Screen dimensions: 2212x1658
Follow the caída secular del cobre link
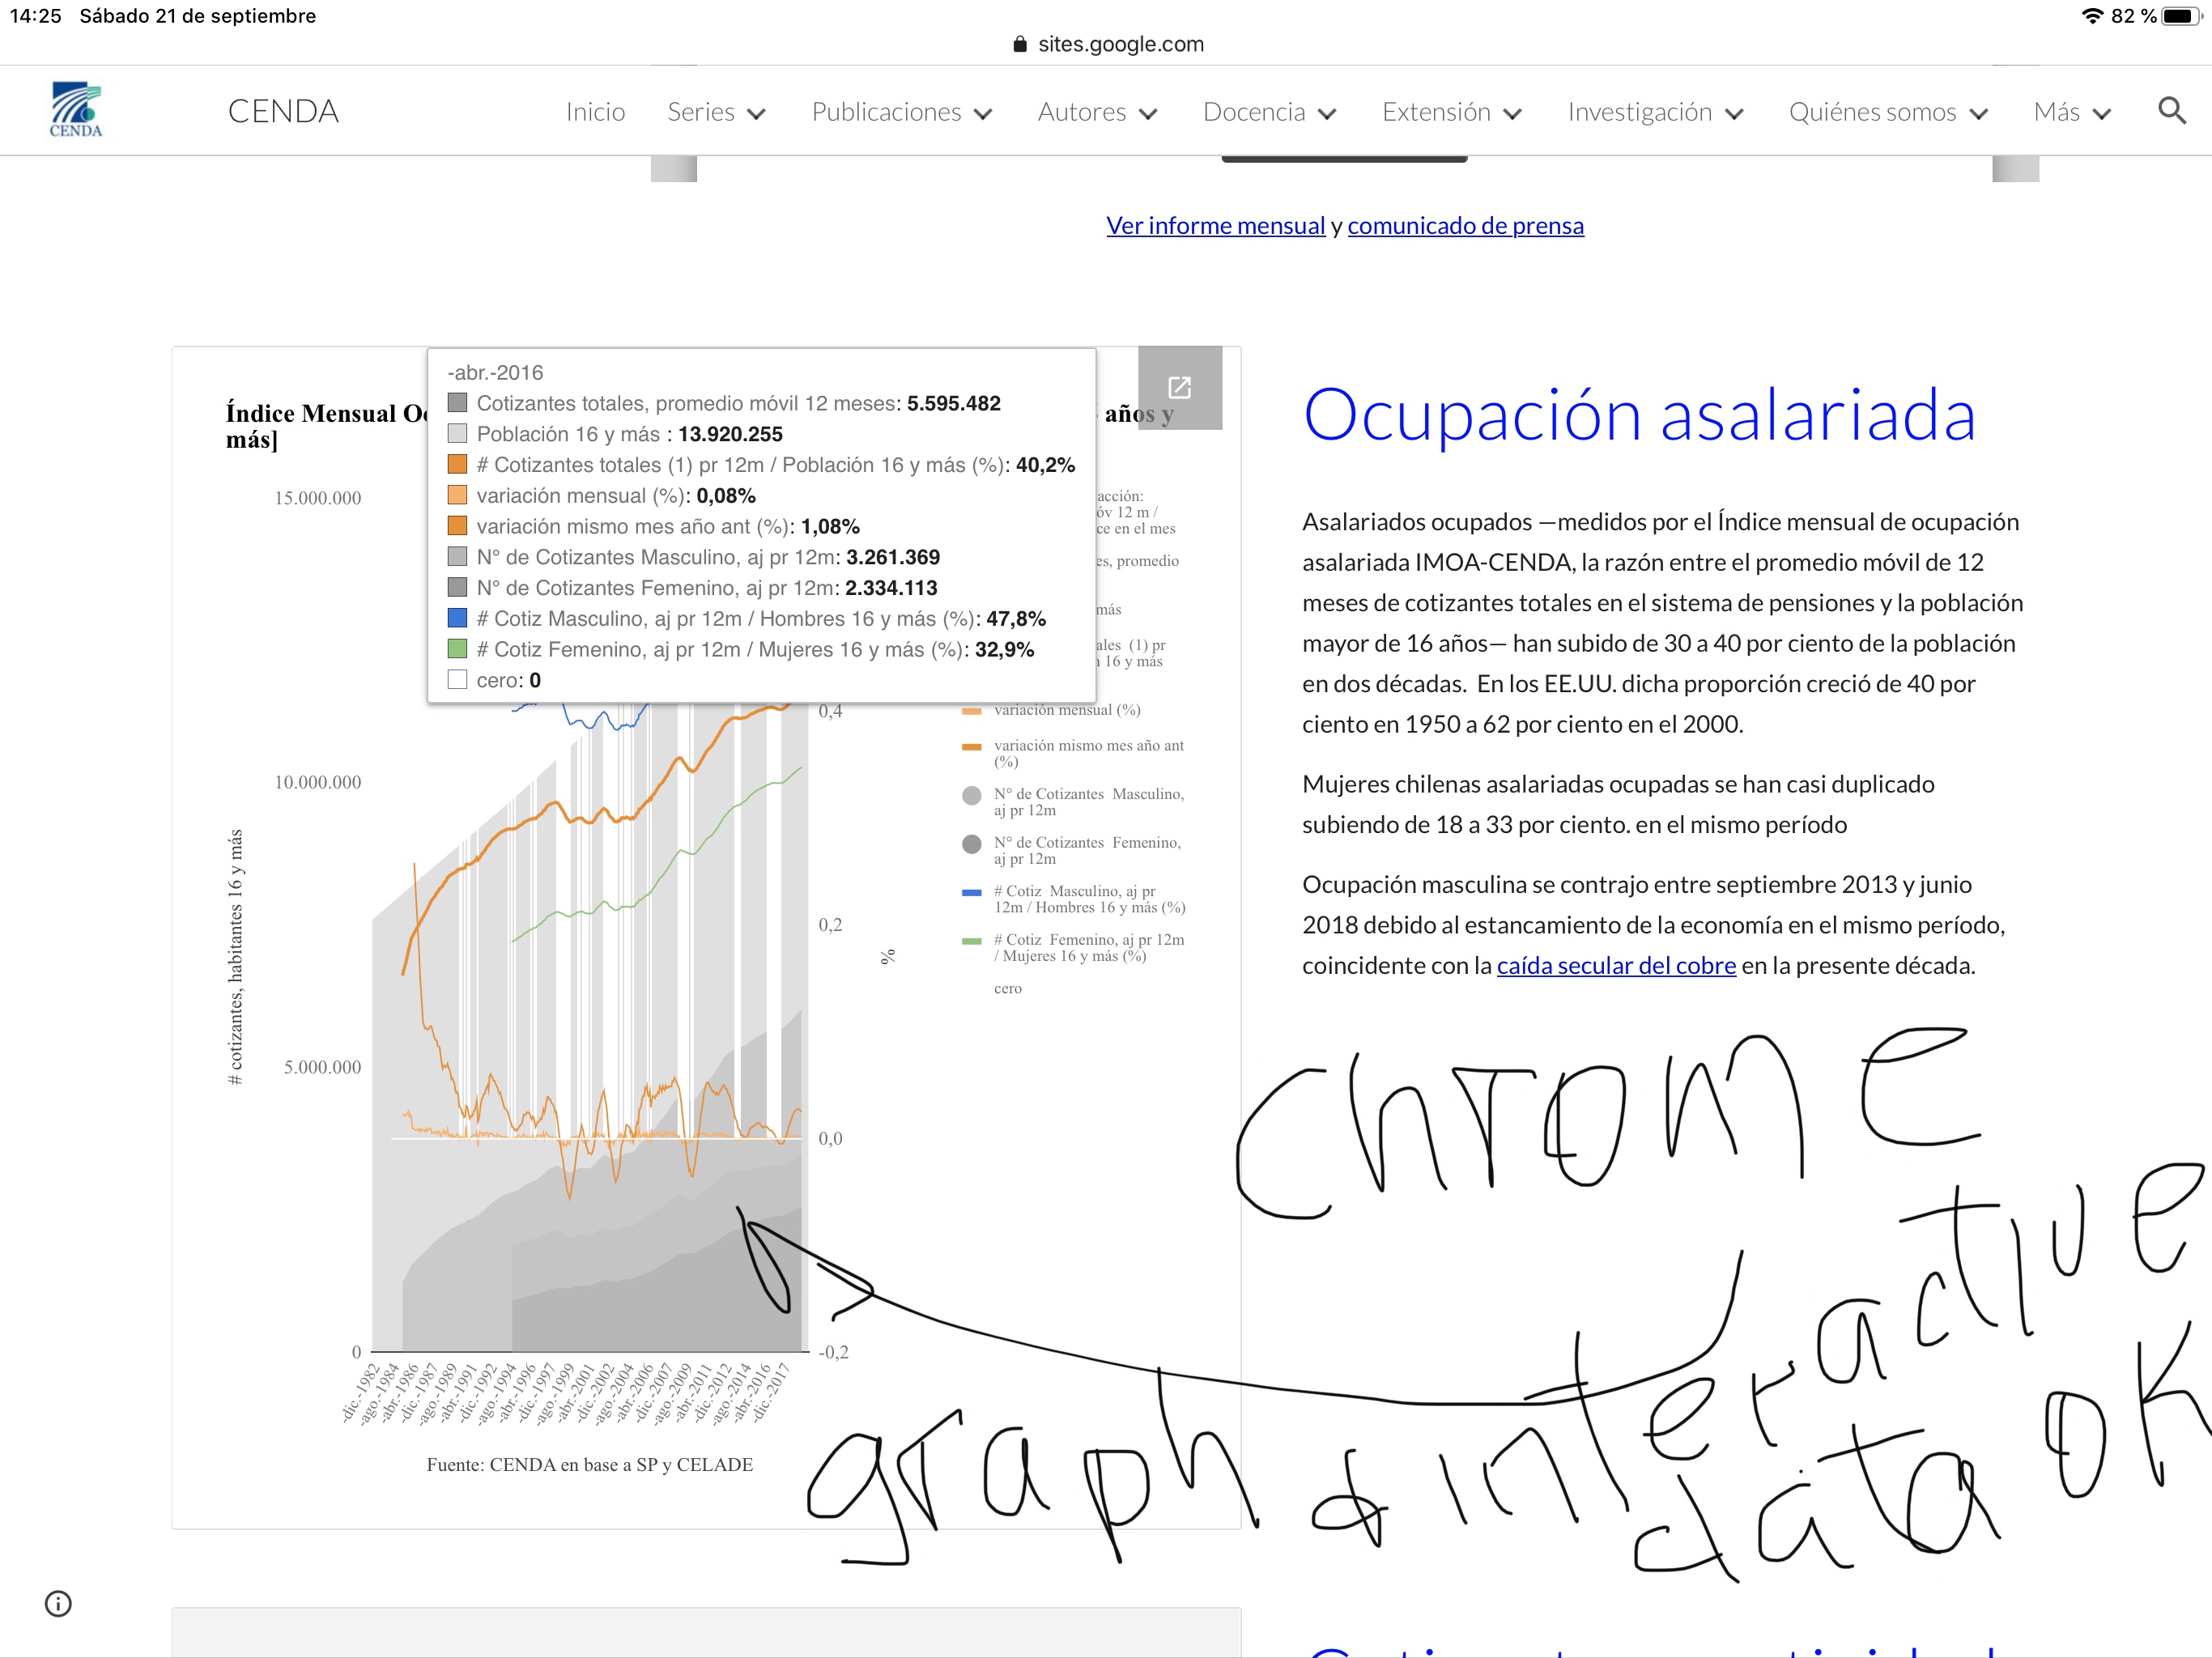coord(1615,966)
